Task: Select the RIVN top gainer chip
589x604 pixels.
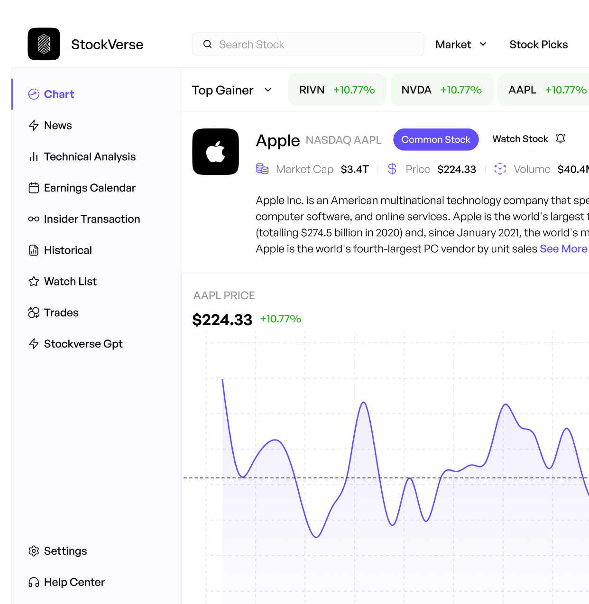Action: click(x=337, y=90)
